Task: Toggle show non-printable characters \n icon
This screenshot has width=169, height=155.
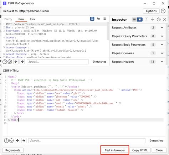Action: click(98, 19)
